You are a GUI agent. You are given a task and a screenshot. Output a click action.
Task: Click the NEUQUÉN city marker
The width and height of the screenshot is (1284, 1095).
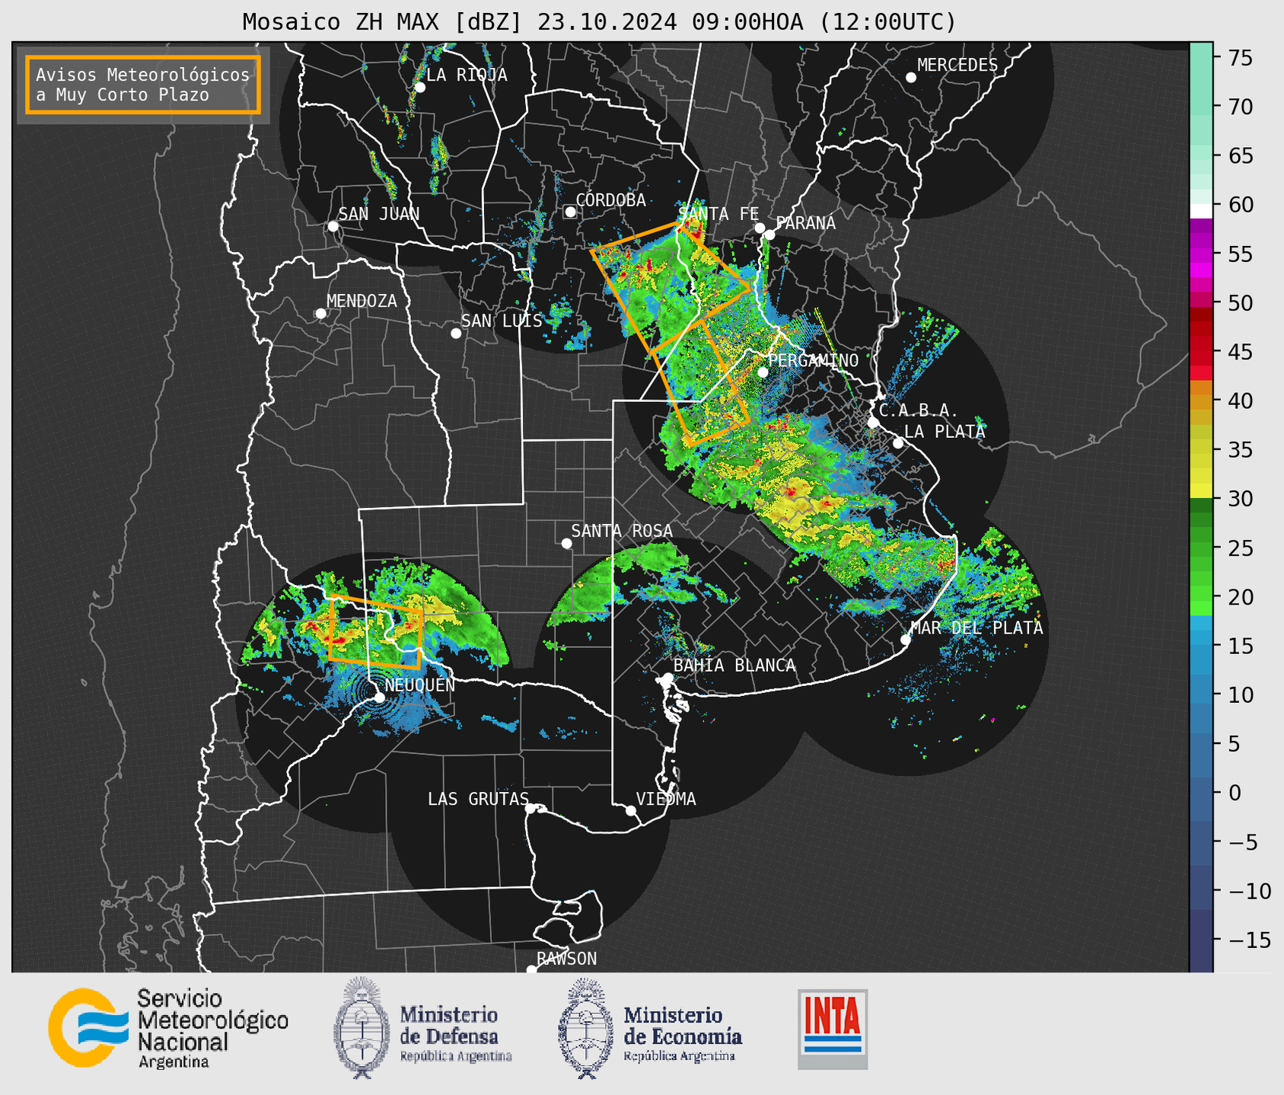pos(379,698)
